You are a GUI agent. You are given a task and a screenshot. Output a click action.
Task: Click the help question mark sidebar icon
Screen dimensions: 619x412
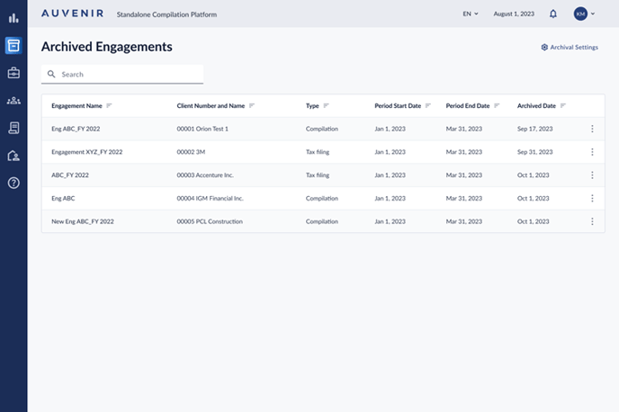click(13, 183)
